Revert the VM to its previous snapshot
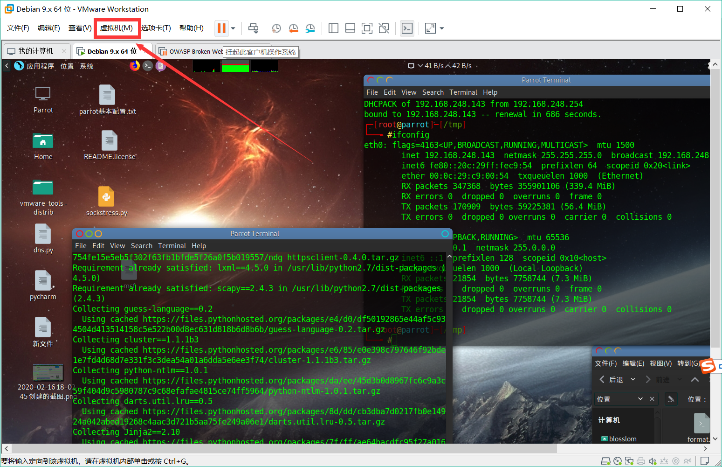This screenshot has height=467, width=722. tap(293, 28)
